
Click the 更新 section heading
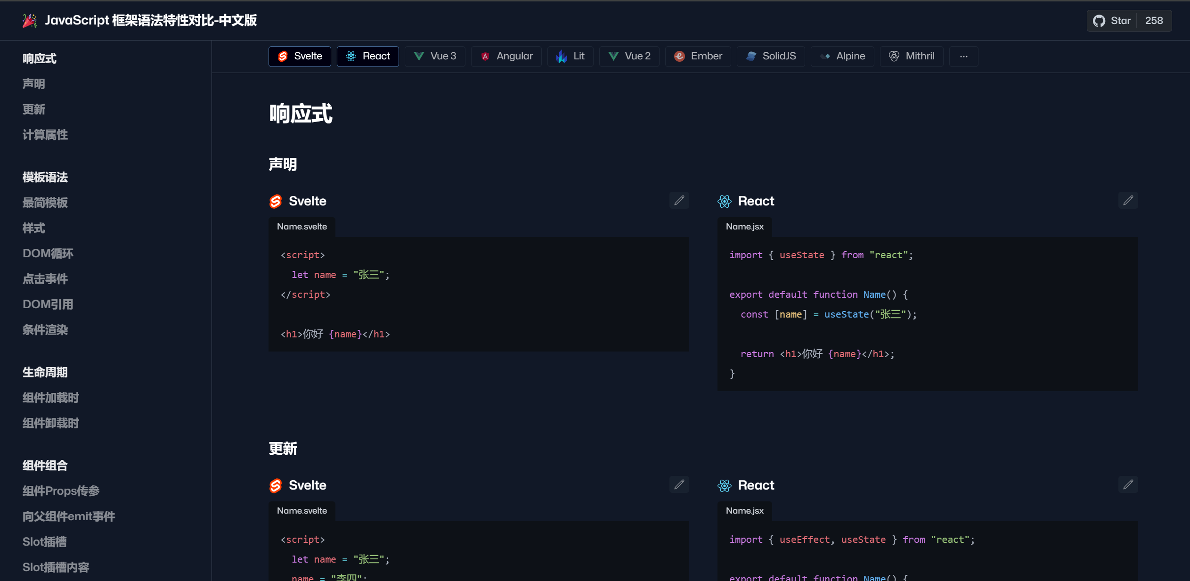click(x=283, y=449)
